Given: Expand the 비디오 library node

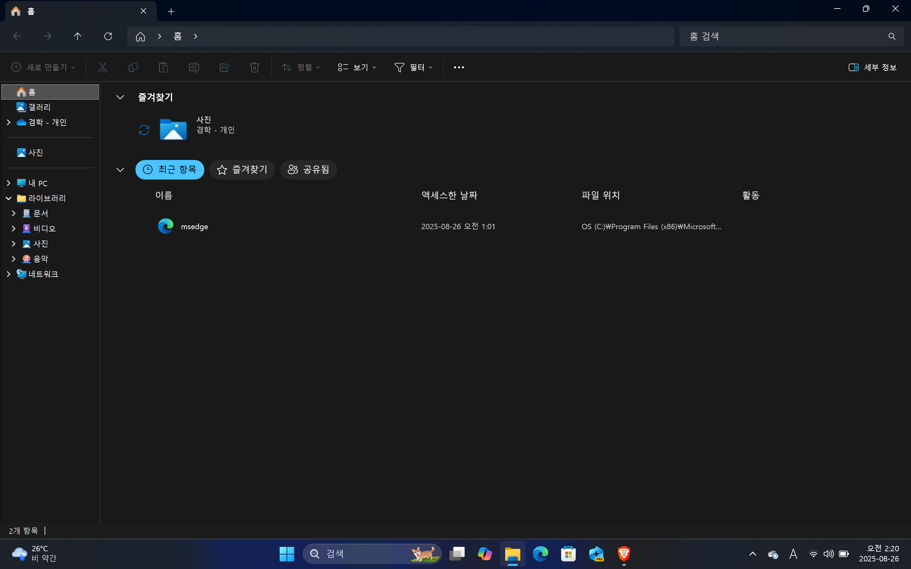Looking at the screenshot, I should point(14,229).
